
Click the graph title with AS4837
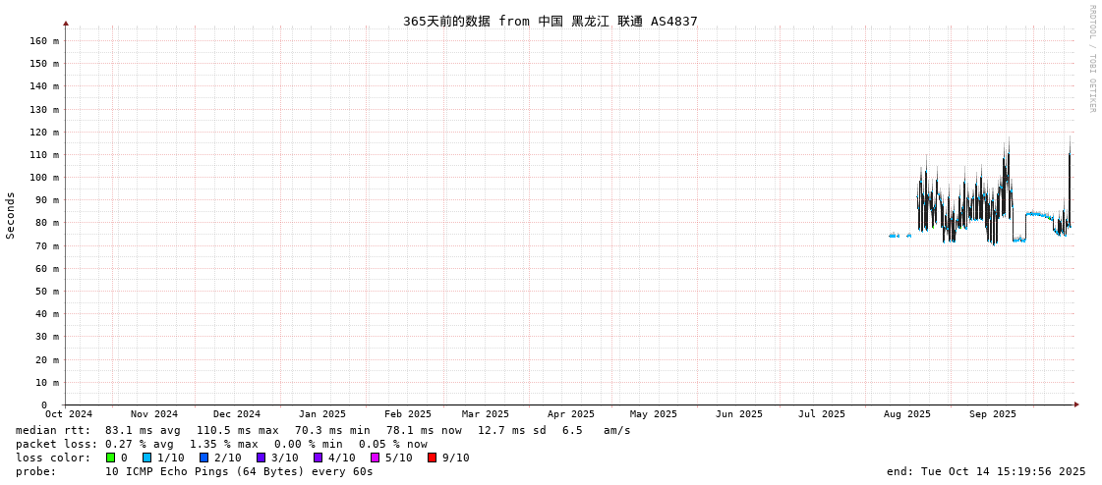coord(550,21)
